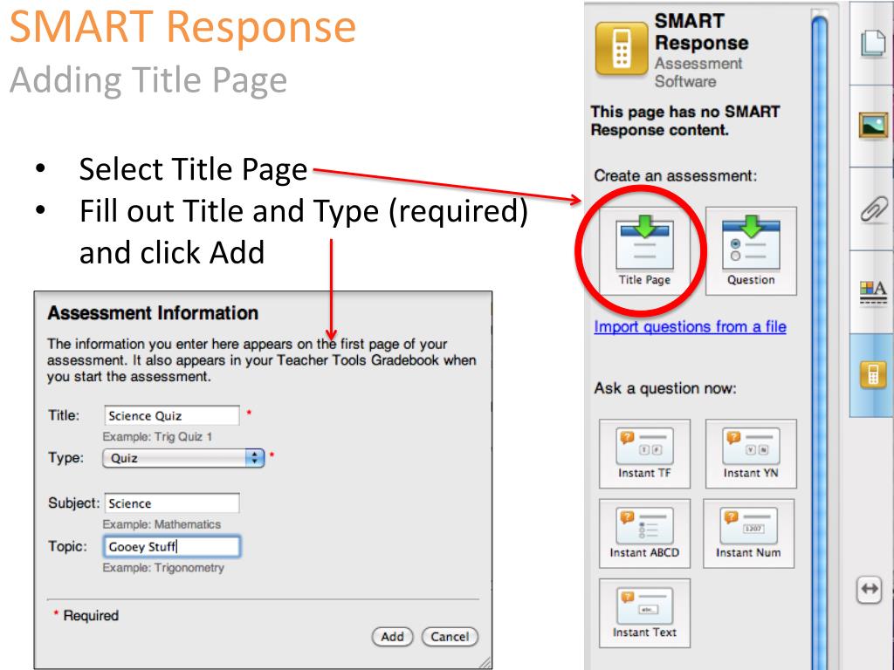
Task: Click the Cancel button in Assessment Information
Action: coord(450,636)
